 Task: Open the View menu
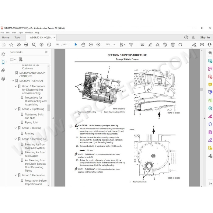[14, 33]
